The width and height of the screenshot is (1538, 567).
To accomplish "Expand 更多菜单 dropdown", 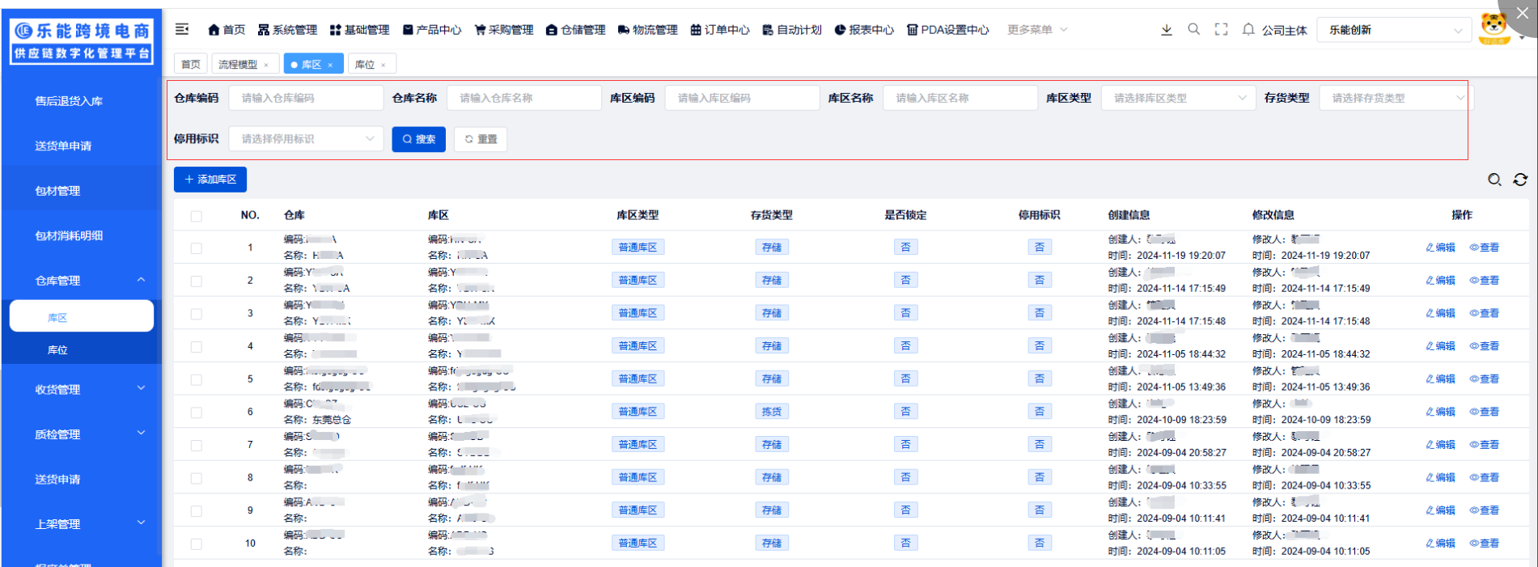I will tap(1037, 30).
